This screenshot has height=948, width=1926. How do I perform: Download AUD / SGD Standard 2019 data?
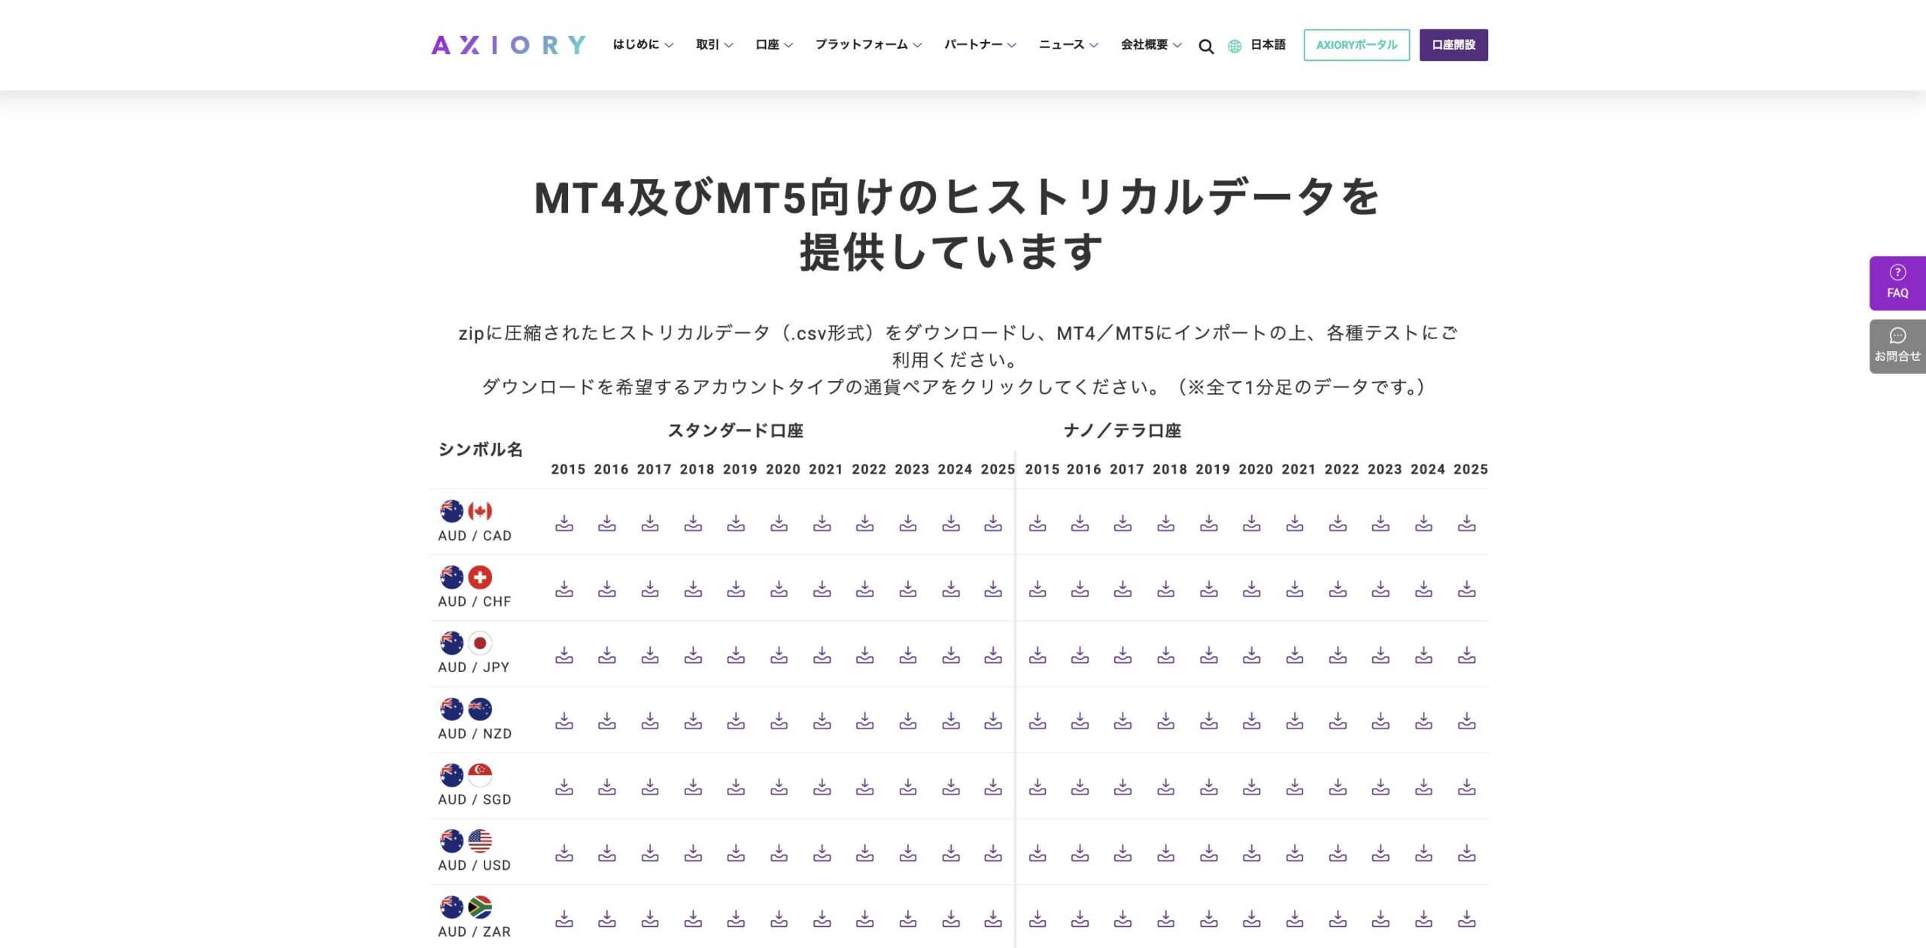click(736, 787)
